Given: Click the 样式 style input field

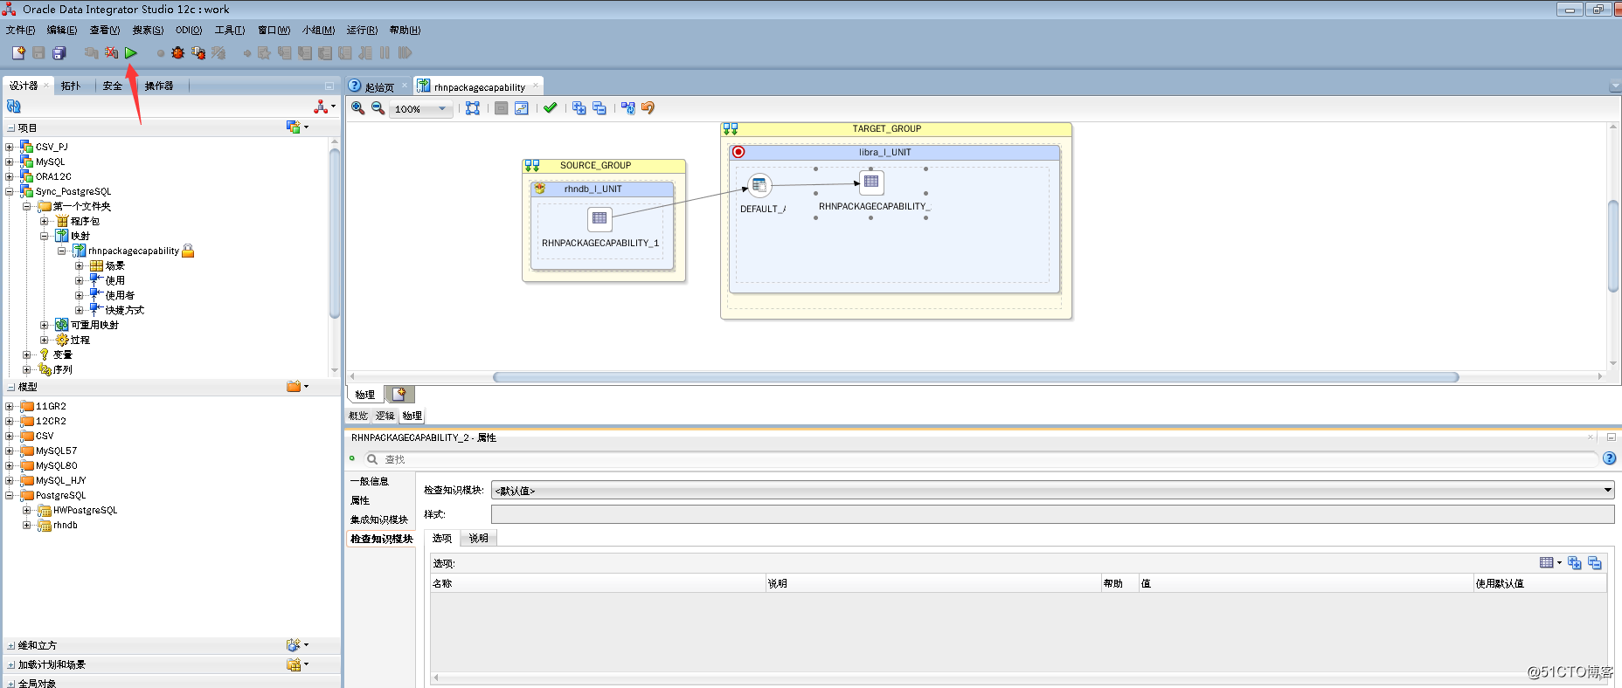Looking at the screenshot, I should (x=1052, y=514).
